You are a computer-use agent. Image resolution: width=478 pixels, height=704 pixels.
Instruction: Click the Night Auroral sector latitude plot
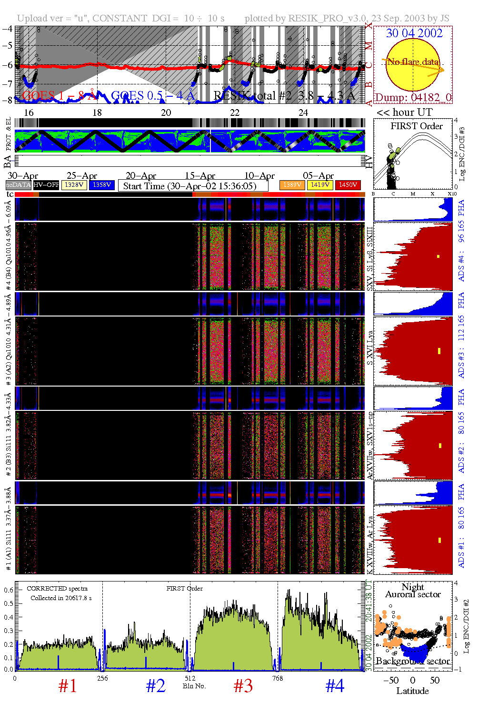click(x=412, y=625)
